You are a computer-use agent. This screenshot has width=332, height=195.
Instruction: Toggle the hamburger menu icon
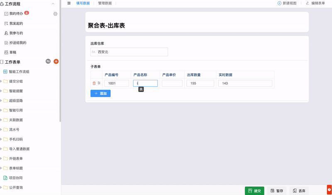coord(69,3)
